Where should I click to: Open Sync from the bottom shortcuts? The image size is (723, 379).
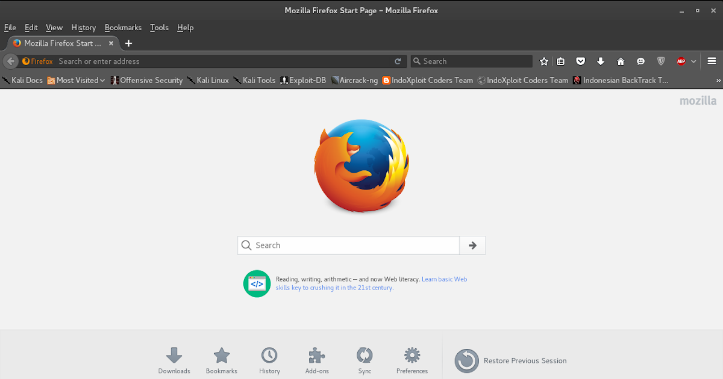point(364,356)
